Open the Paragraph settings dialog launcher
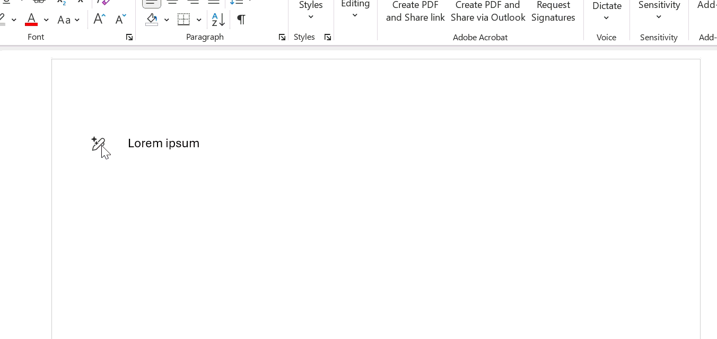 click(282, 37)
